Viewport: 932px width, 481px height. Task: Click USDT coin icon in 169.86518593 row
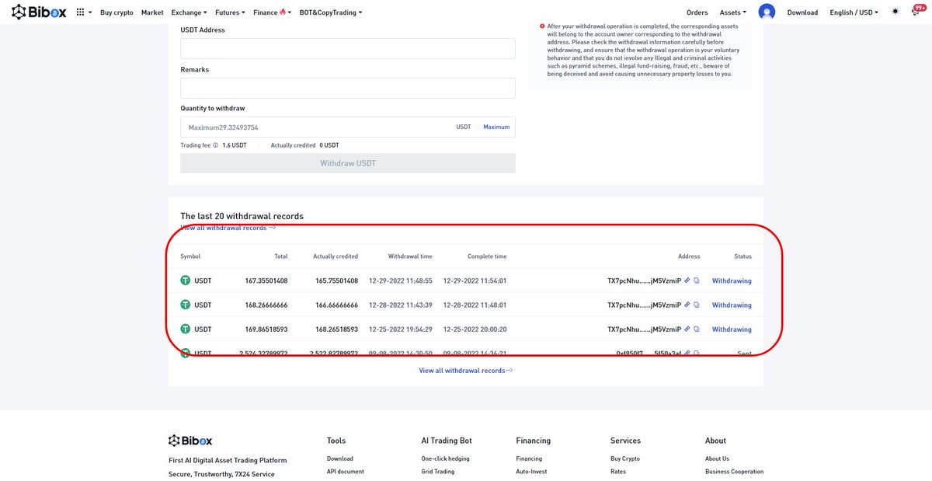click(186, 329)
